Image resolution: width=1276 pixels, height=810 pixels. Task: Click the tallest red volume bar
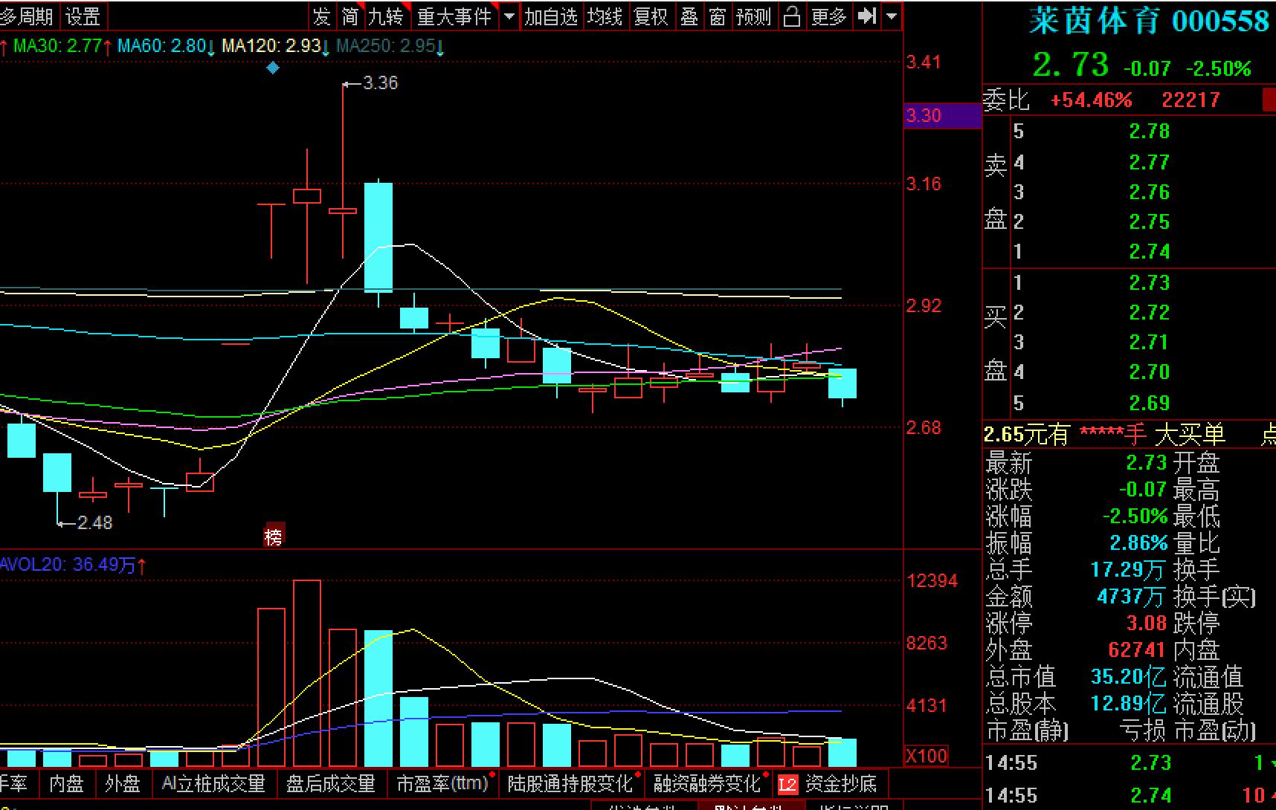307,673
